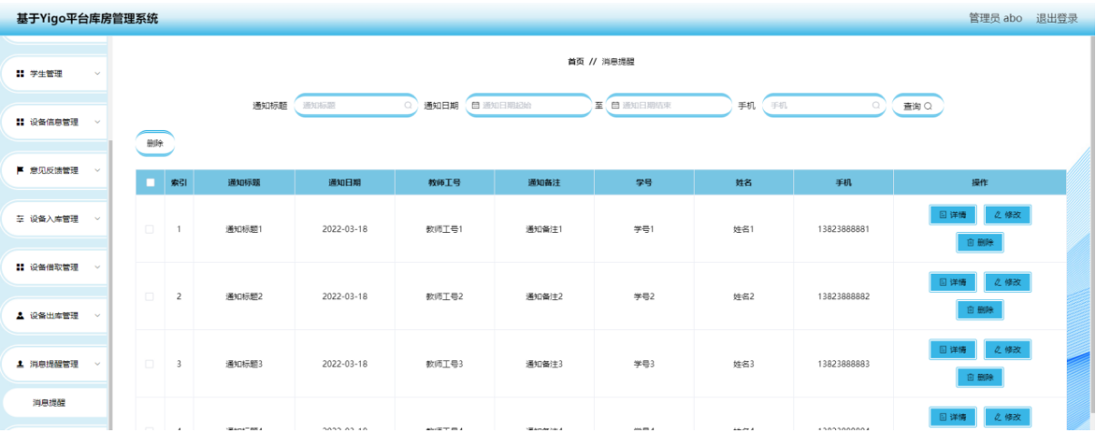
Task: Collapse 消息提醒管理 using its chevron
Action: (97, 364)
